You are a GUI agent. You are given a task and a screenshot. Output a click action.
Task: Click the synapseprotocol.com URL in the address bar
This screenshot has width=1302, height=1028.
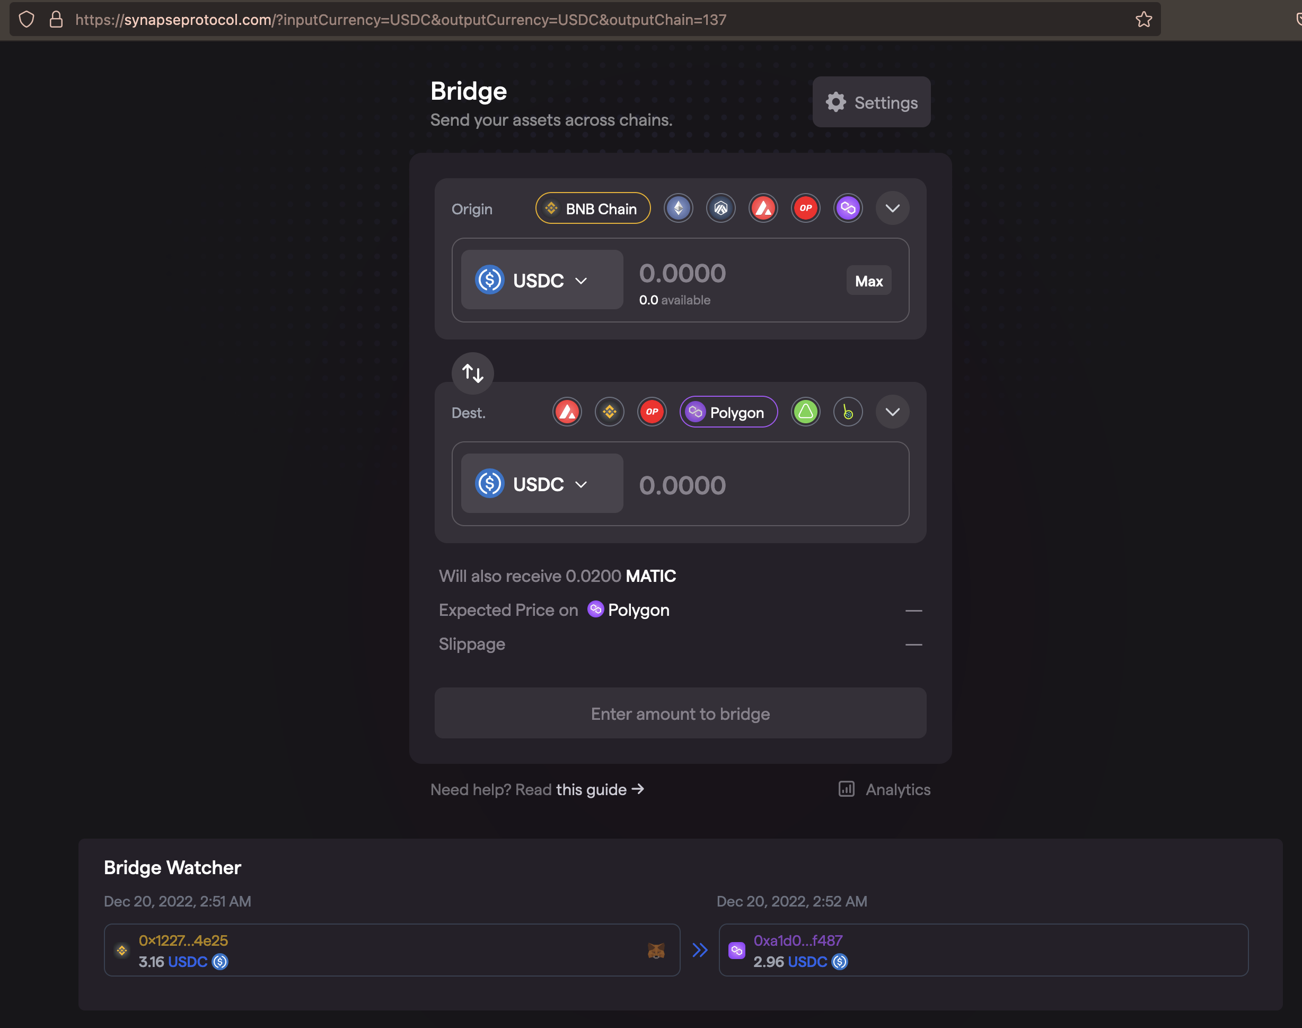click(x=401, y=20)
